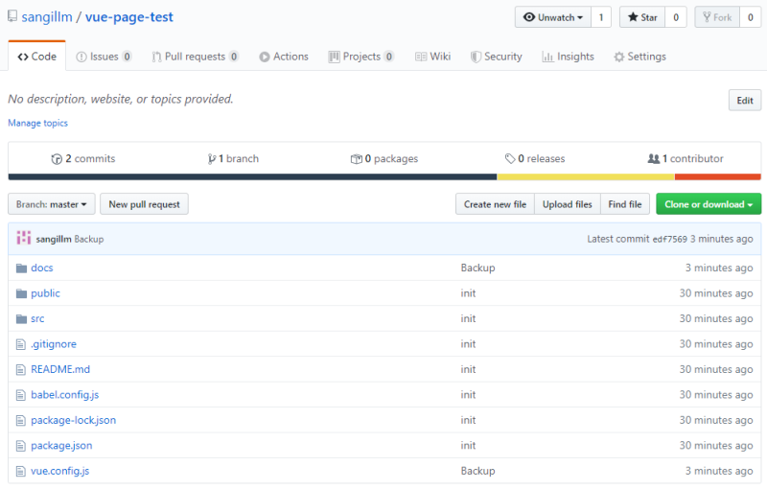Click the Edit description button

[x=745, y=101]
